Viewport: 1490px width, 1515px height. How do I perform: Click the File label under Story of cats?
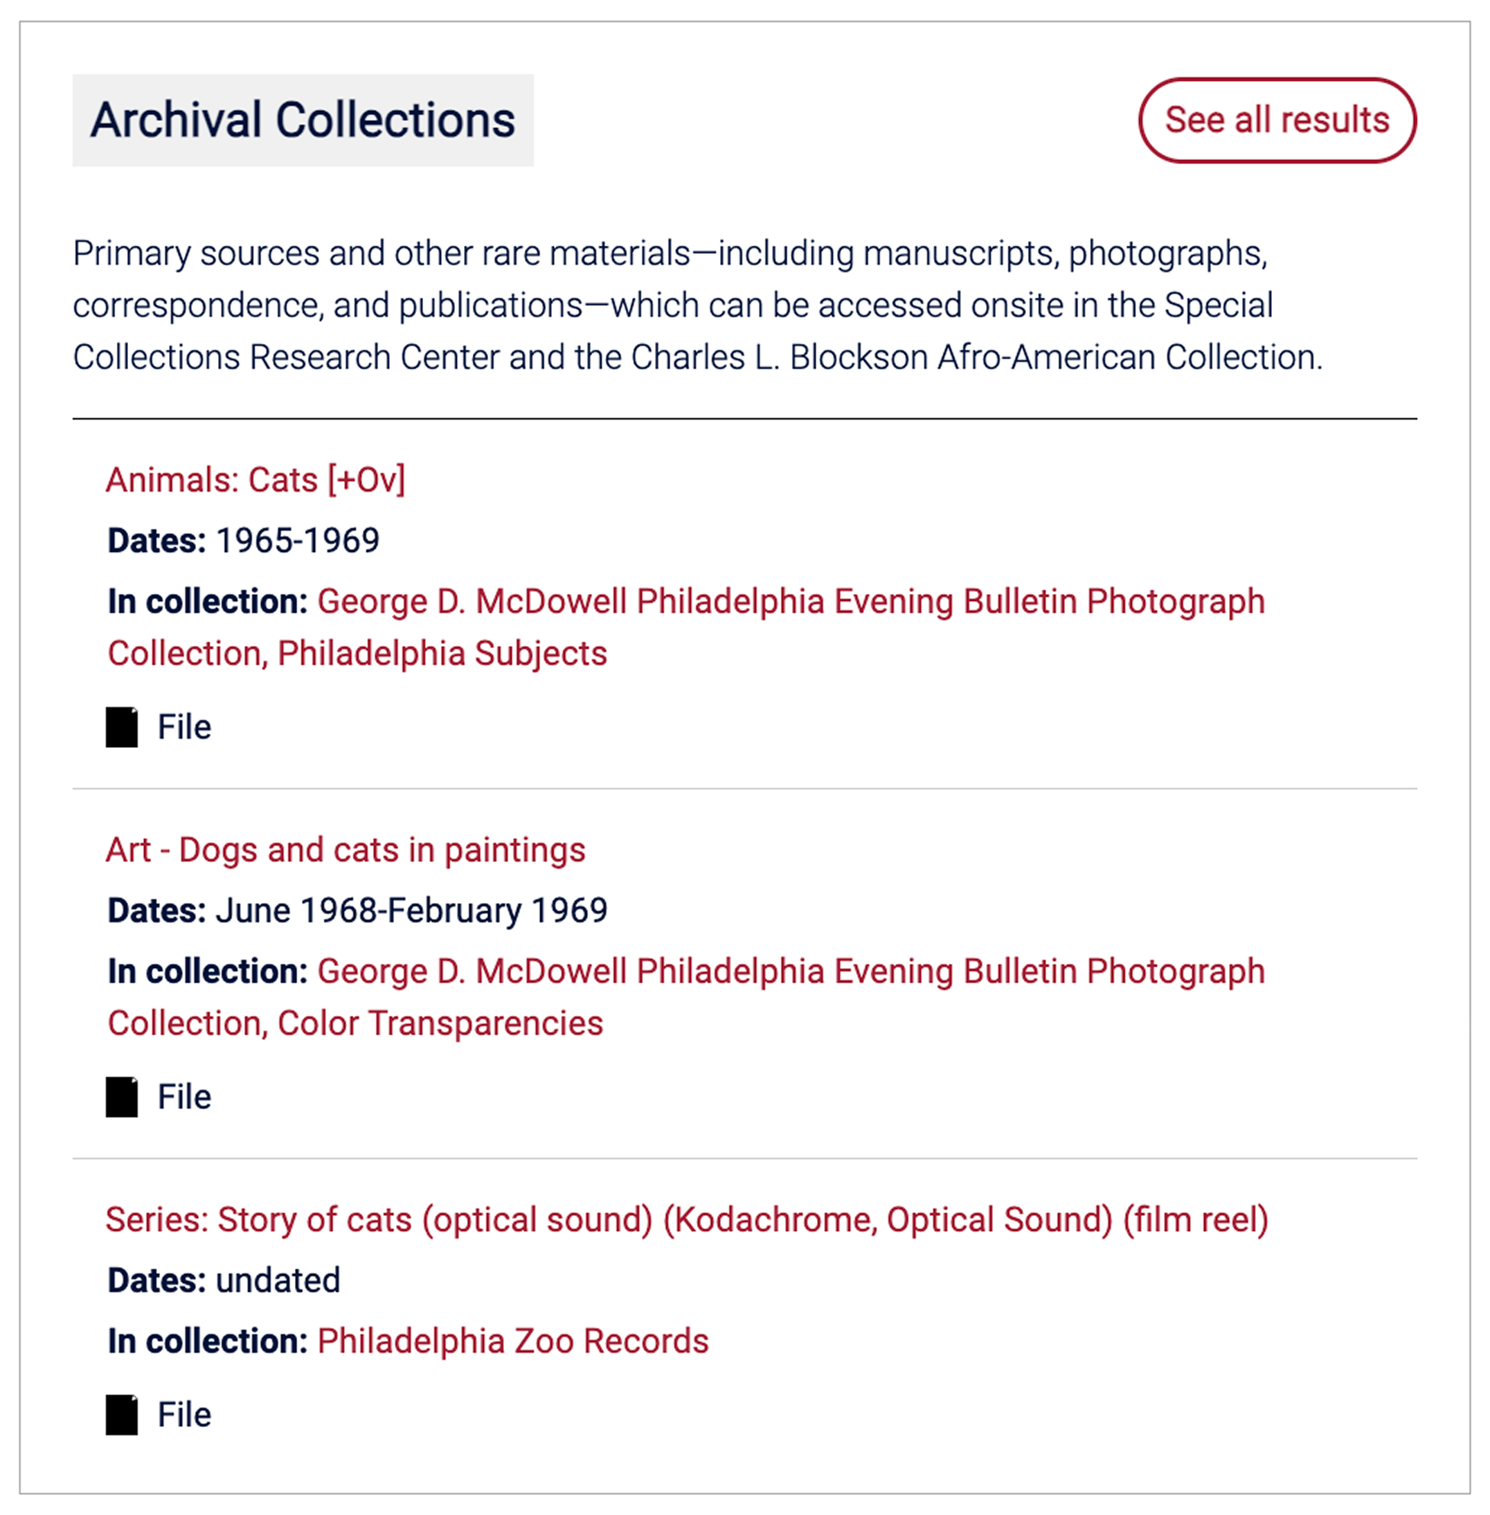(185, 1414)
